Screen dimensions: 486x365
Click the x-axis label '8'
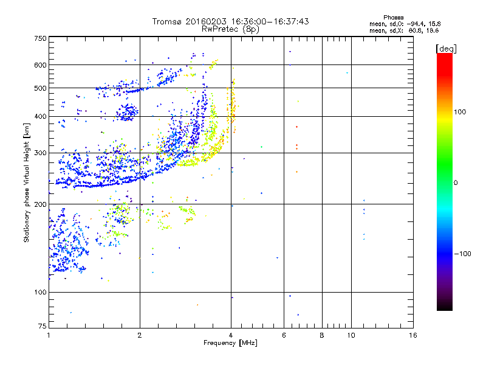(322, 335)
